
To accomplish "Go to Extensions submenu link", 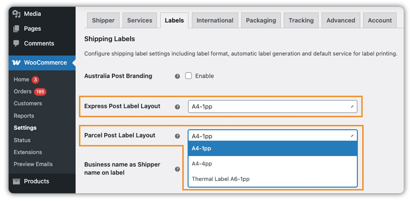I will (28, 152).
